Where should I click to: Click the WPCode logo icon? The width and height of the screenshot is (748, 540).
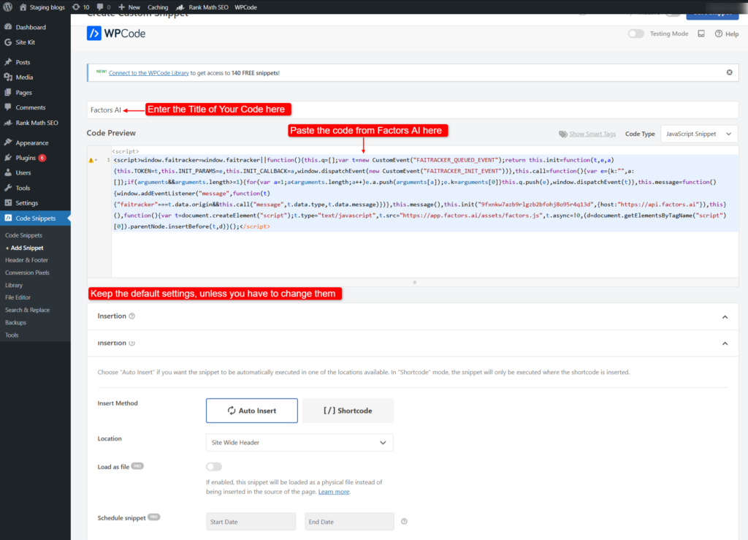point(94,34)
